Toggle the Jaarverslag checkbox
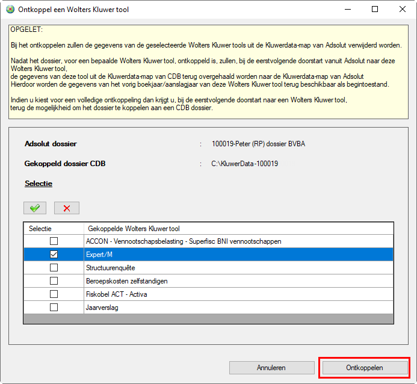Viewport: 417px width, 384px height. pyautogui.click(x=54, y=308)
